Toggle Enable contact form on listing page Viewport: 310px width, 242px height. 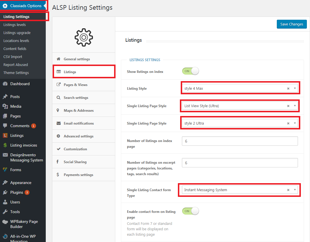click(x=190, y=211)
